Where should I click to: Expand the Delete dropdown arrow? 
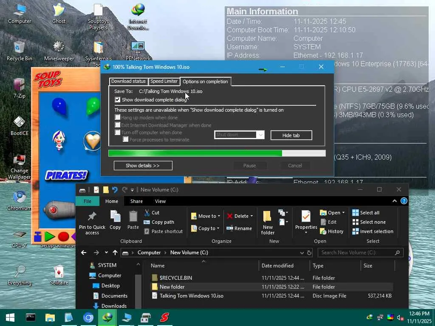(251, 216)
